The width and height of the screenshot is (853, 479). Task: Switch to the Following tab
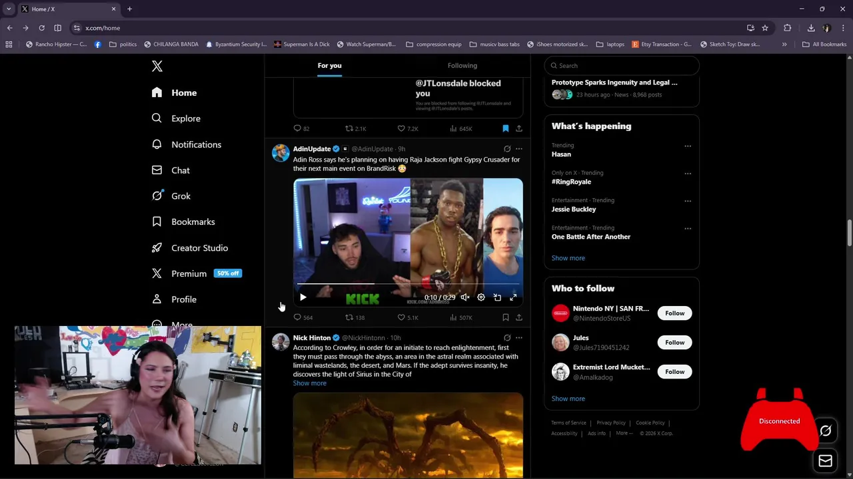click(x=462, y=65)
